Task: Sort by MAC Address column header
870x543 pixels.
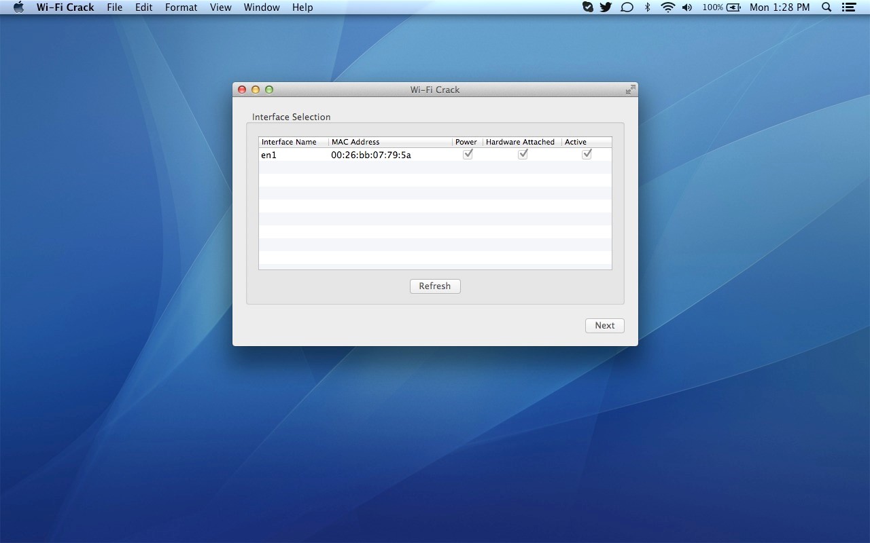Action: click(390, 142)
